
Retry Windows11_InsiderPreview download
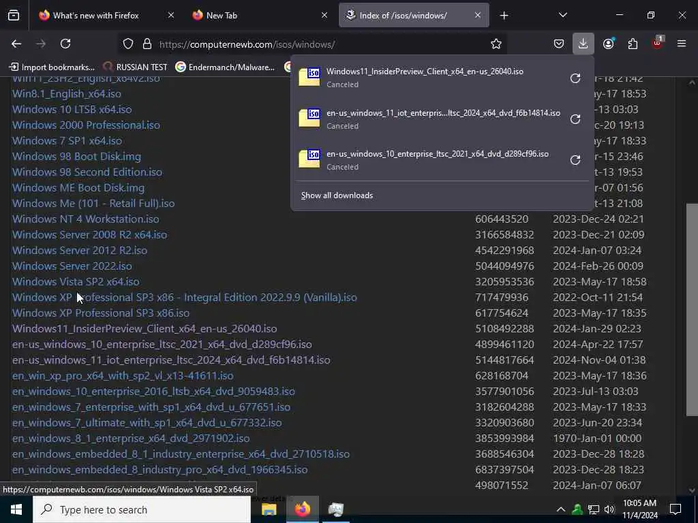click(x=575, y=78)
